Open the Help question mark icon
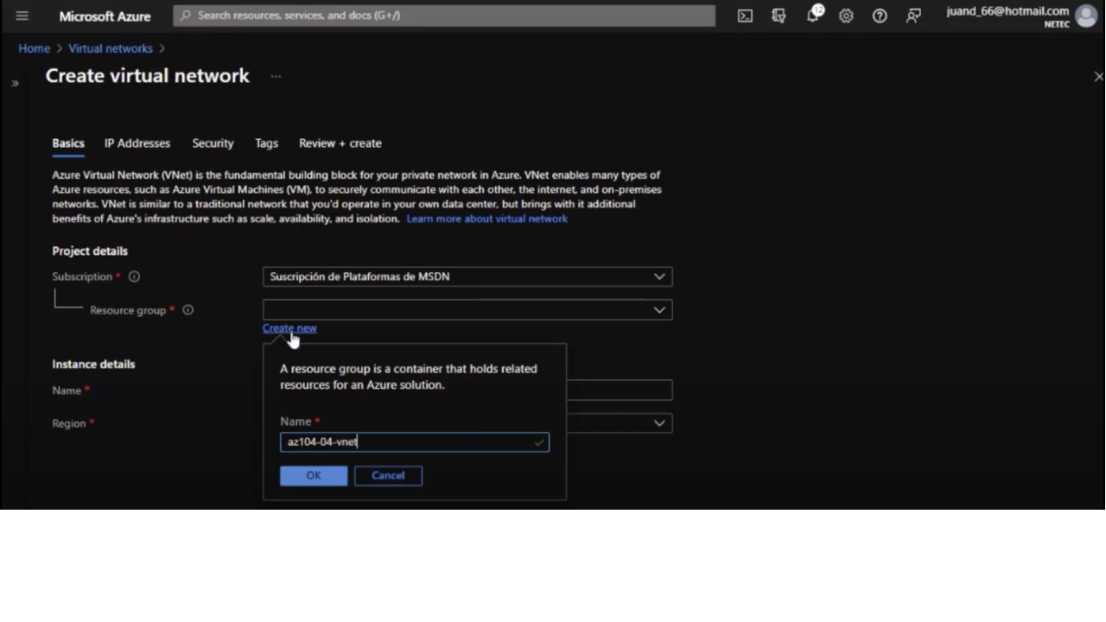 pyautogui.click(x=880, y=16)
